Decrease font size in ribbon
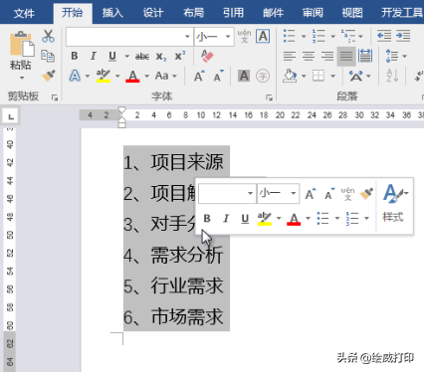The image size is (424, 373). coord(218,76)
